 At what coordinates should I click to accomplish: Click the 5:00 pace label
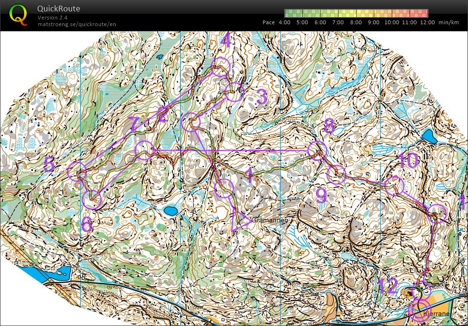302,22
